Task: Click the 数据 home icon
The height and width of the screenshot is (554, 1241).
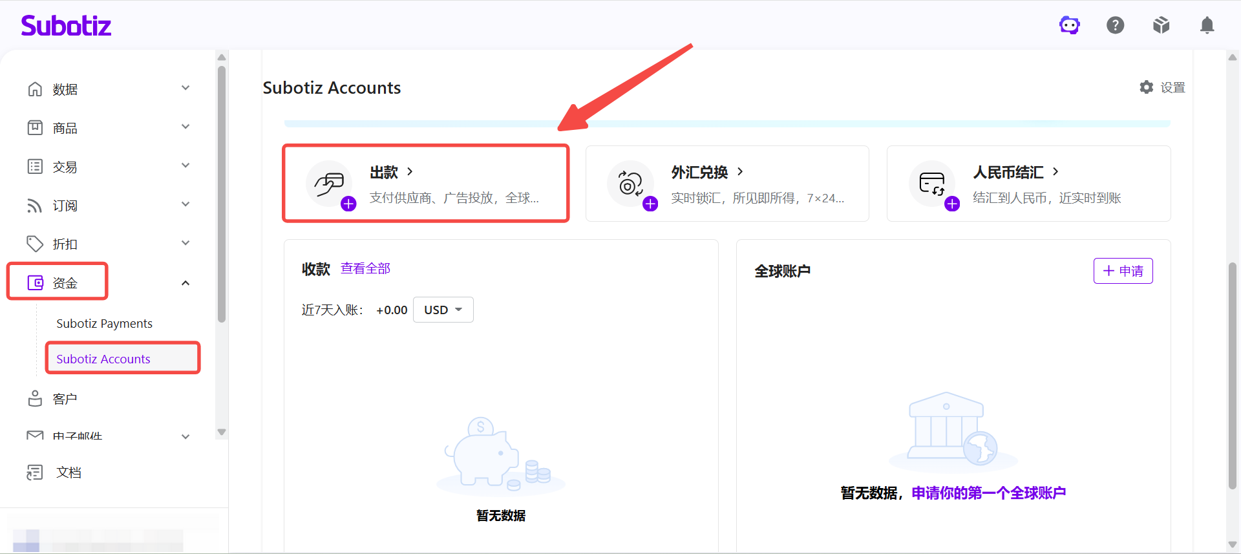Action: (x=35, y=89)
